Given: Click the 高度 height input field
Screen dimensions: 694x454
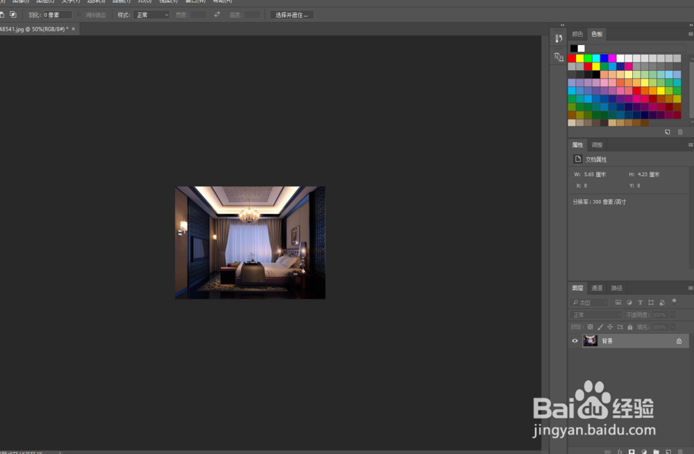Looking at the screenshot, I should click(253, 15).
